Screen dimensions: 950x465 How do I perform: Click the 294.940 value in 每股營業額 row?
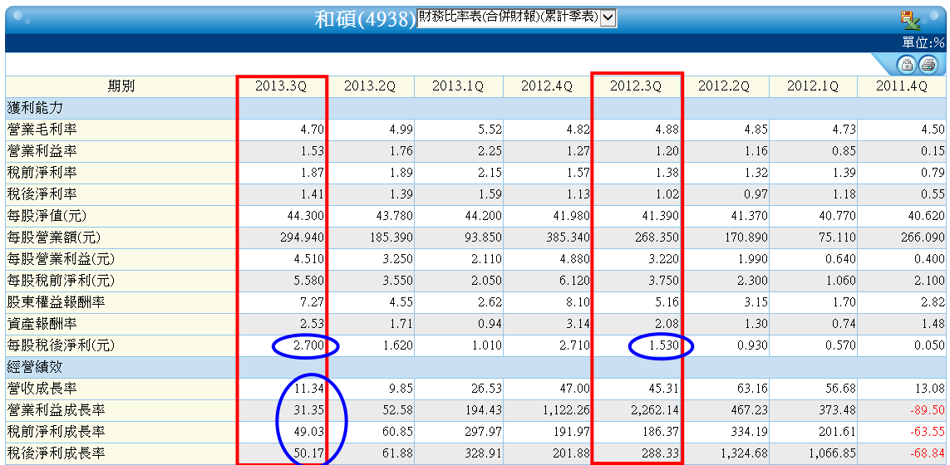[301, 238]
